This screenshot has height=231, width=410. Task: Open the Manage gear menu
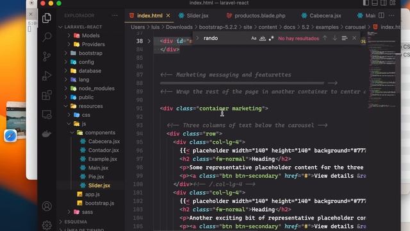pos(47,225)
